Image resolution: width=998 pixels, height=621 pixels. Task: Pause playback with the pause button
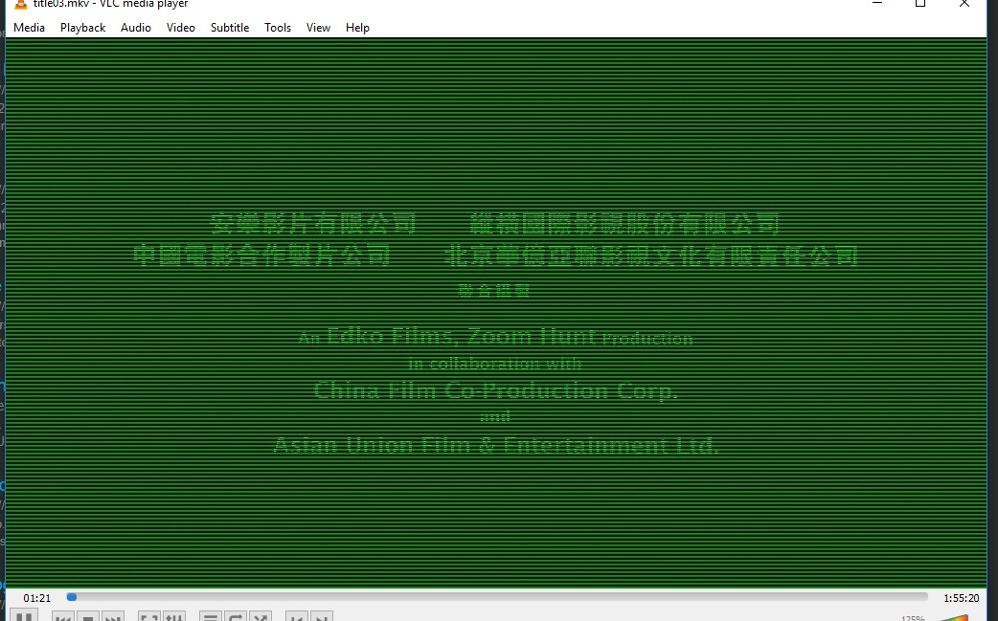click(x=24, y=616)
